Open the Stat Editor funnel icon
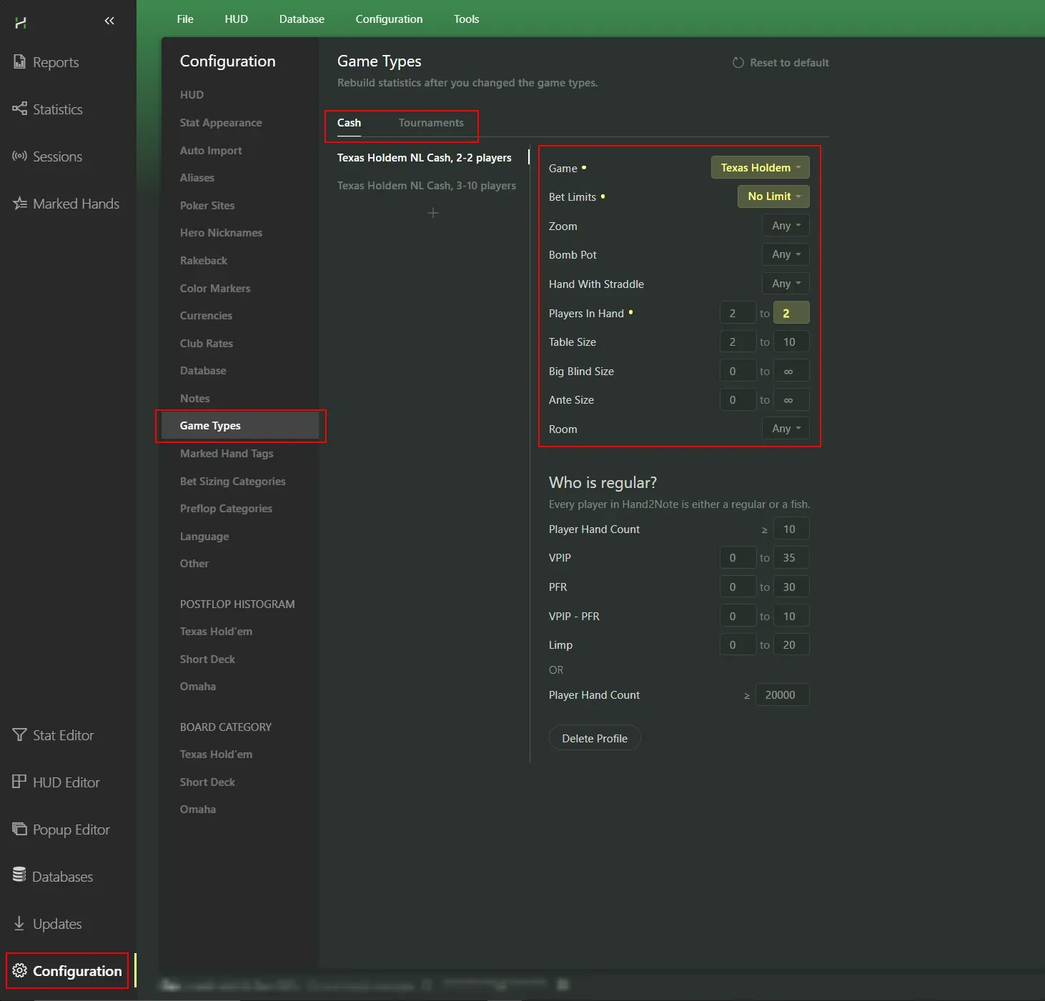 tap(19, 735)
